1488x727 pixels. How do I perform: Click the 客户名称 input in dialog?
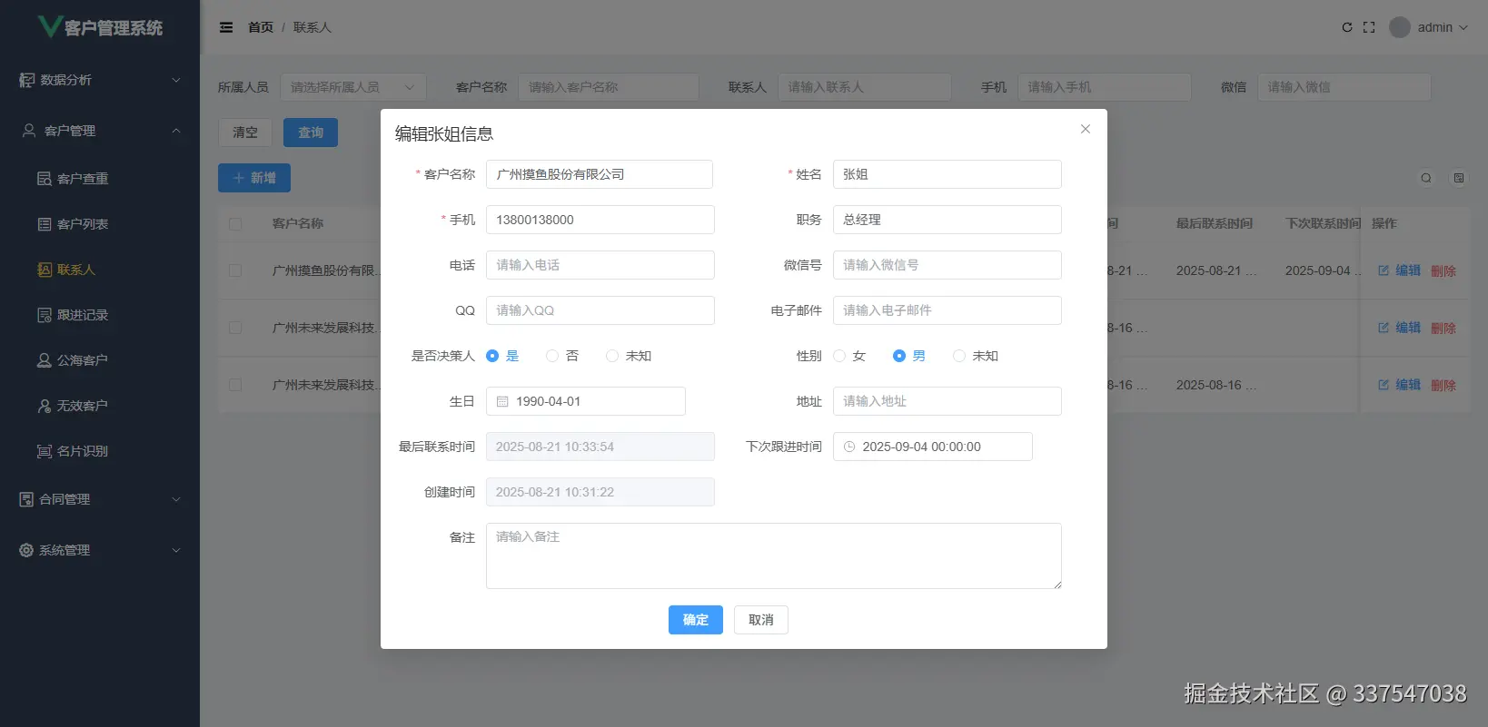pos(600,174)
